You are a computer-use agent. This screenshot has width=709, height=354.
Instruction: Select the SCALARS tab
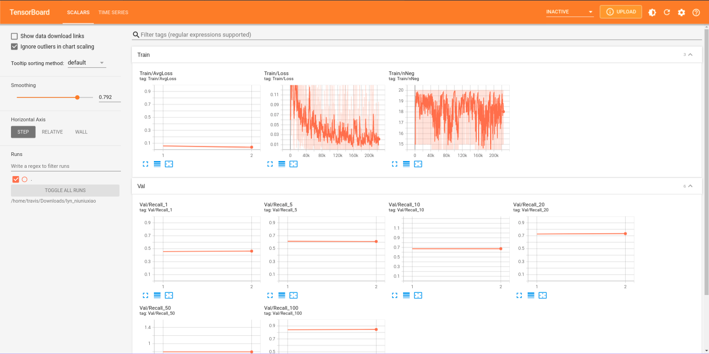(78, 12)
